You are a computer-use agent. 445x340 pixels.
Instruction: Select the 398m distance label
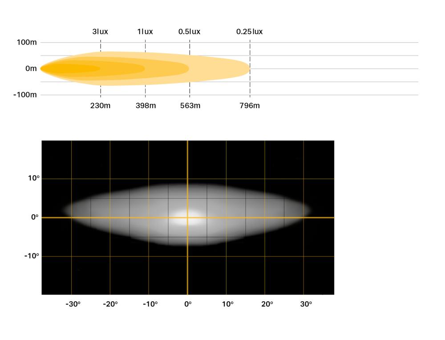tap(146, 106)
